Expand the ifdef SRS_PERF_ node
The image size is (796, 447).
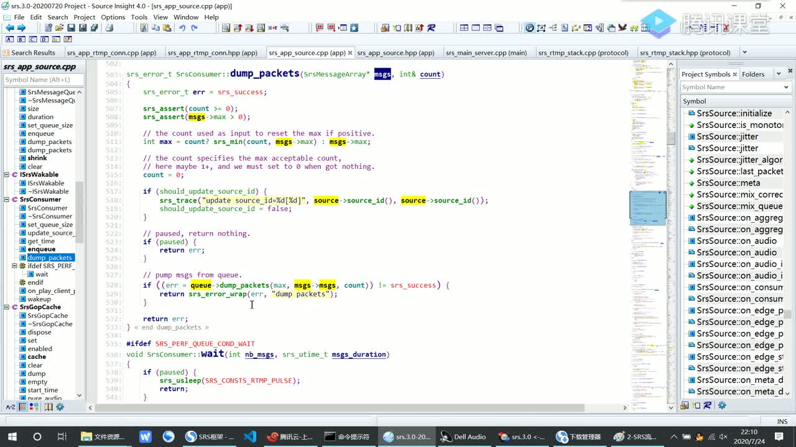(x=15, y=266)
